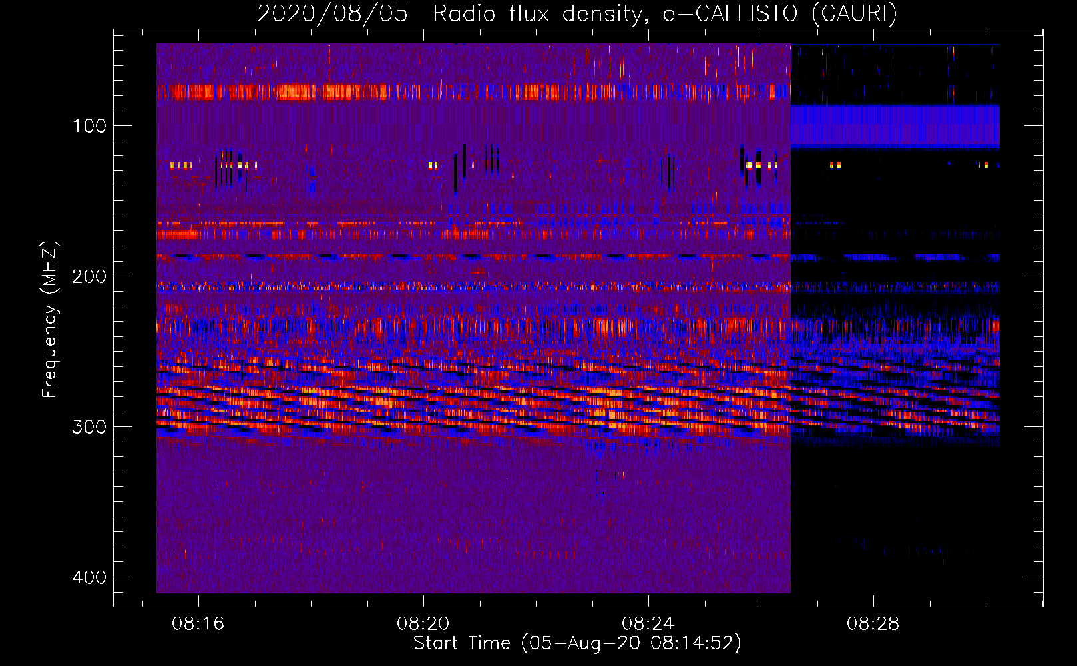The height and width of the screenshot is (666, 1077).
Task: Click the 08:28 time tick label
Action: click(x=873, y=624)
